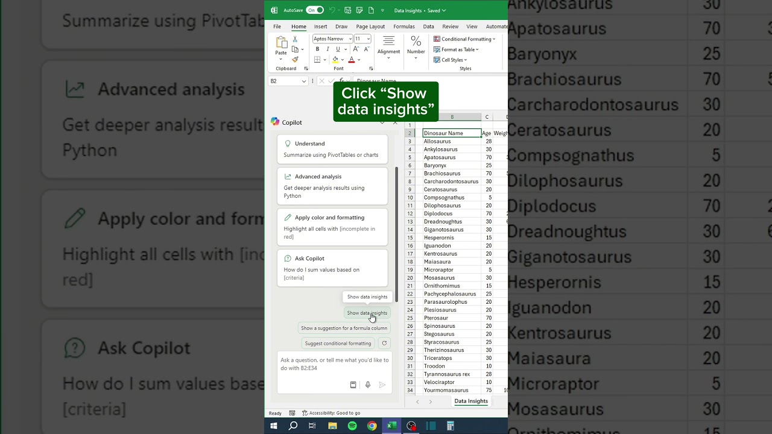Click Decrease Font Size icon
Viewport: 772px width, 434px height.
pos(366,49)
